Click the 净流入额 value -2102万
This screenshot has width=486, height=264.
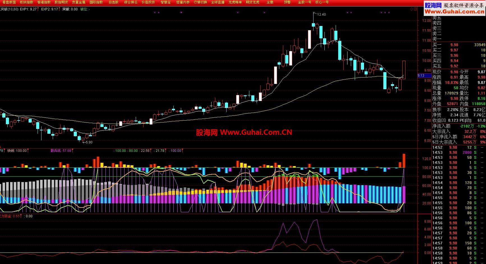click(467, 126)
